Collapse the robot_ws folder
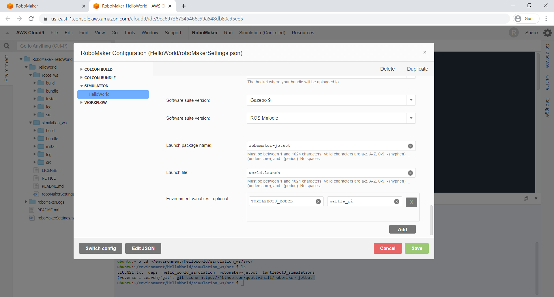The height and width of the screenshot is (297, 554). tap(31, 75)
